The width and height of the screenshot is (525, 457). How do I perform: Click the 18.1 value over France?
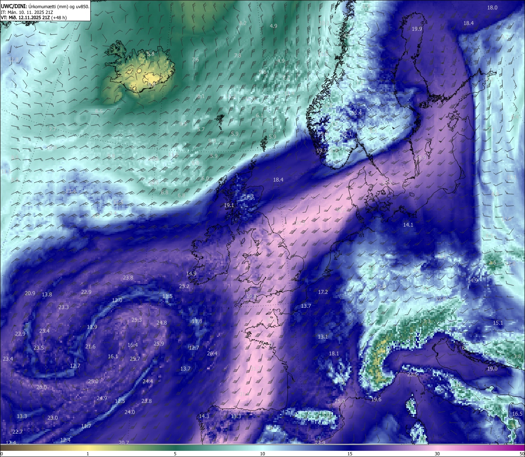(x=334, y=353)
